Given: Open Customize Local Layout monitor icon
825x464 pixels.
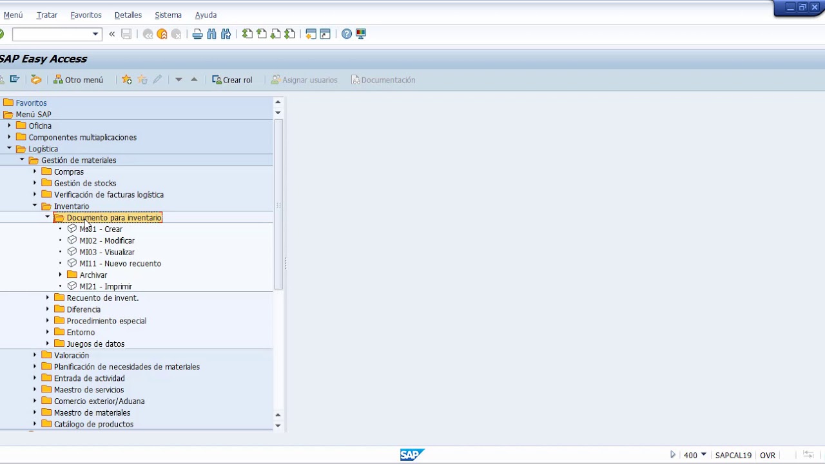Looking at the screenshot, I should pos(360,34).
